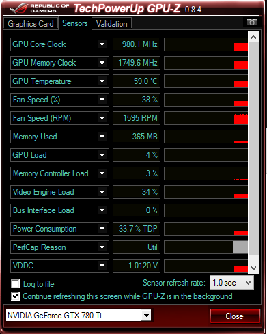Click the Fan Speed 38 % value

click(137, 100)
